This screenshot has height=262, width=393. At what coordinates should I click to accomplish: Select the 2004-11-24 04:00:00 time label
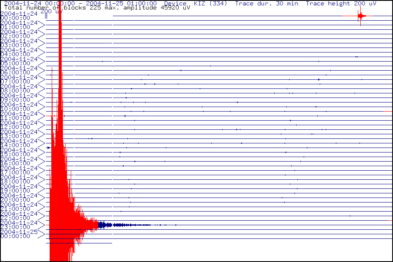point(19,52)
